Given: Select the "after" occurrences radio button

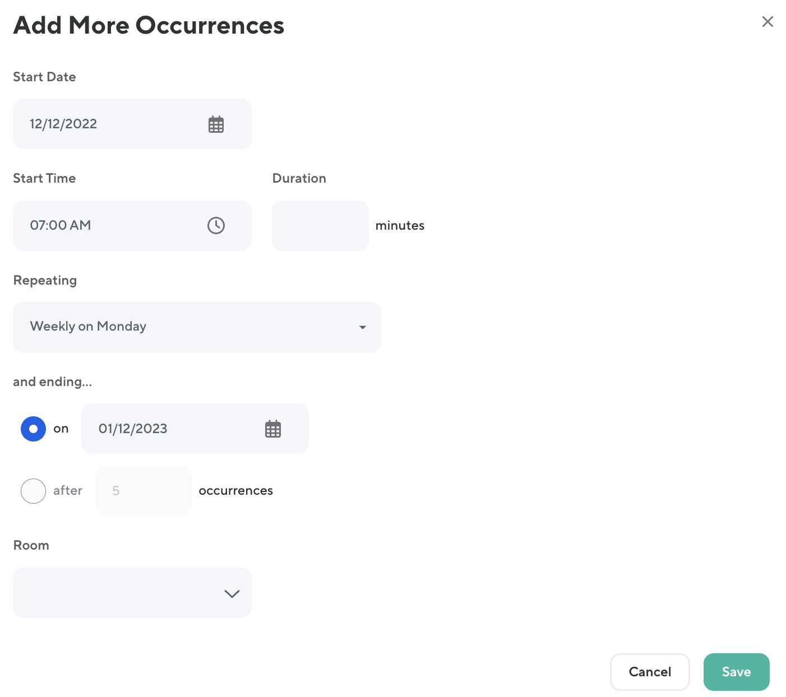Looking at the screenshot, I should tap(33, 491).
